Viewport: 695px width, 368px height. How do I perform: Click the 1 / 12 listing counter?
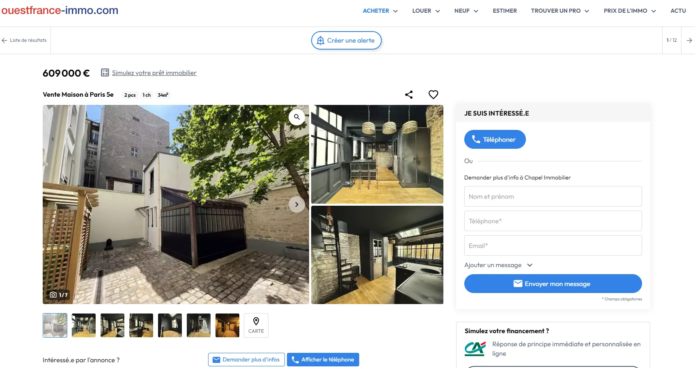click(672, 40)
